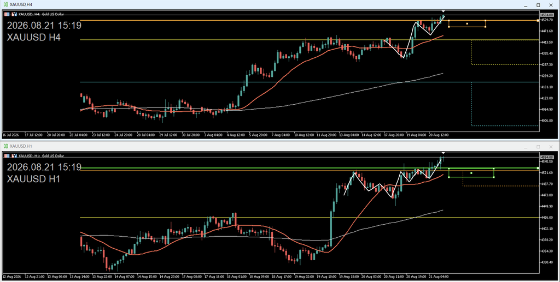The image size is (560, 282).
Task: Click the 4330.40 price axis label
Action: (547, 262)
